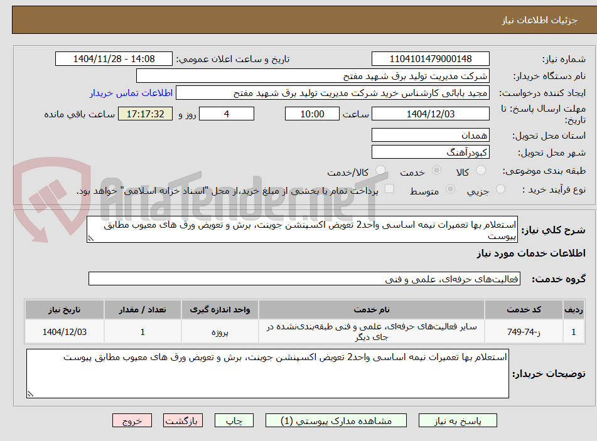Click the remaining days field showing 4
The height and width of the screenshot is (441, 597).
(227, 114)
